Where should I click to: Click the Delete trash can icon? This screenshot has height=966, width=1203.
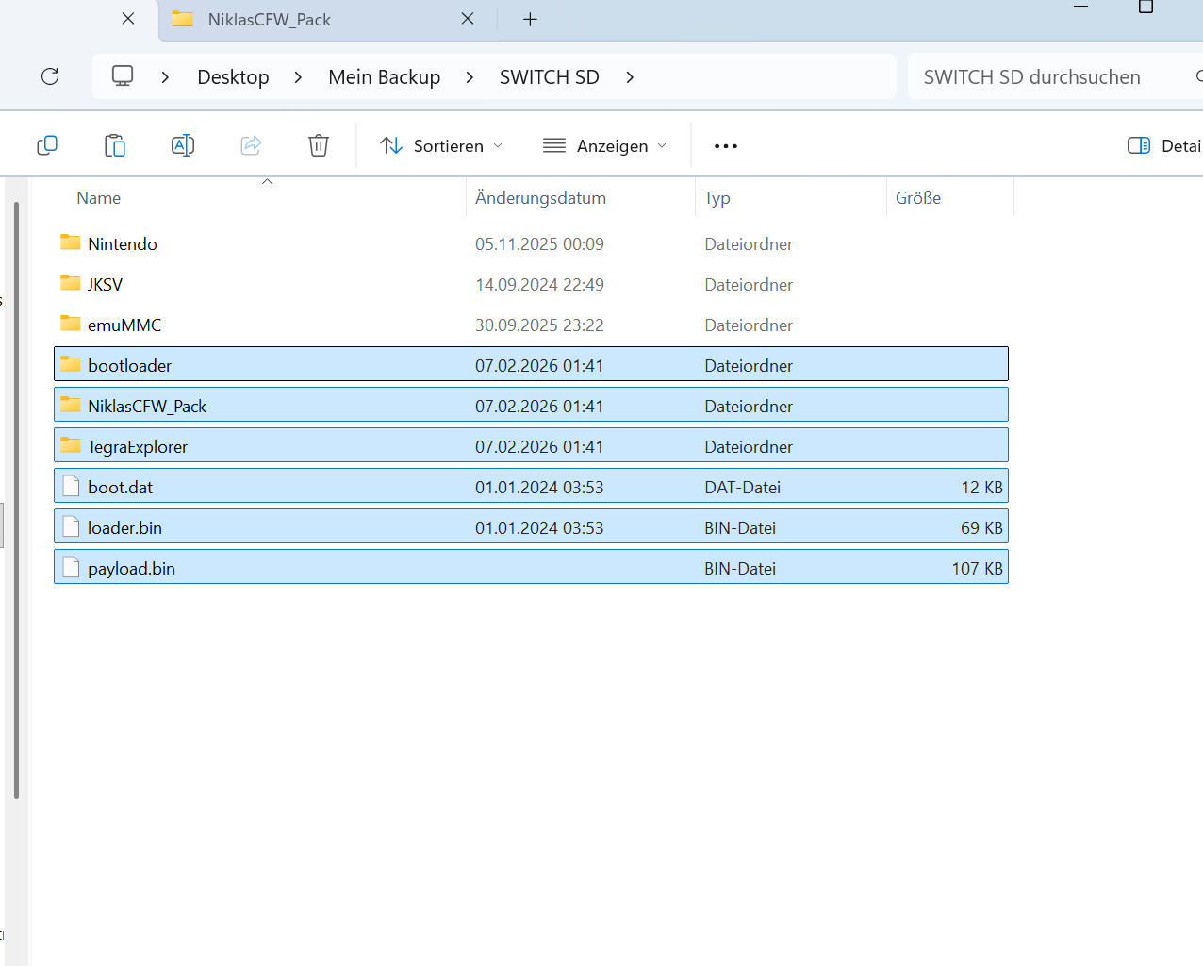pyautogui.click(x=319, y=145)
